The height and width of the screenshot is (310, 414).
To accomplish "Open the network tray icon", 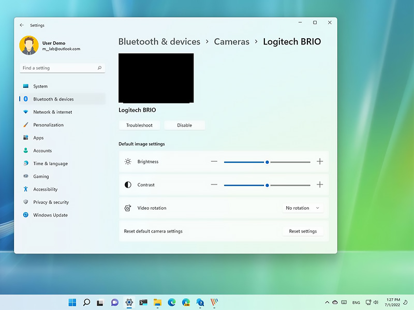I will tap(368, 302).
